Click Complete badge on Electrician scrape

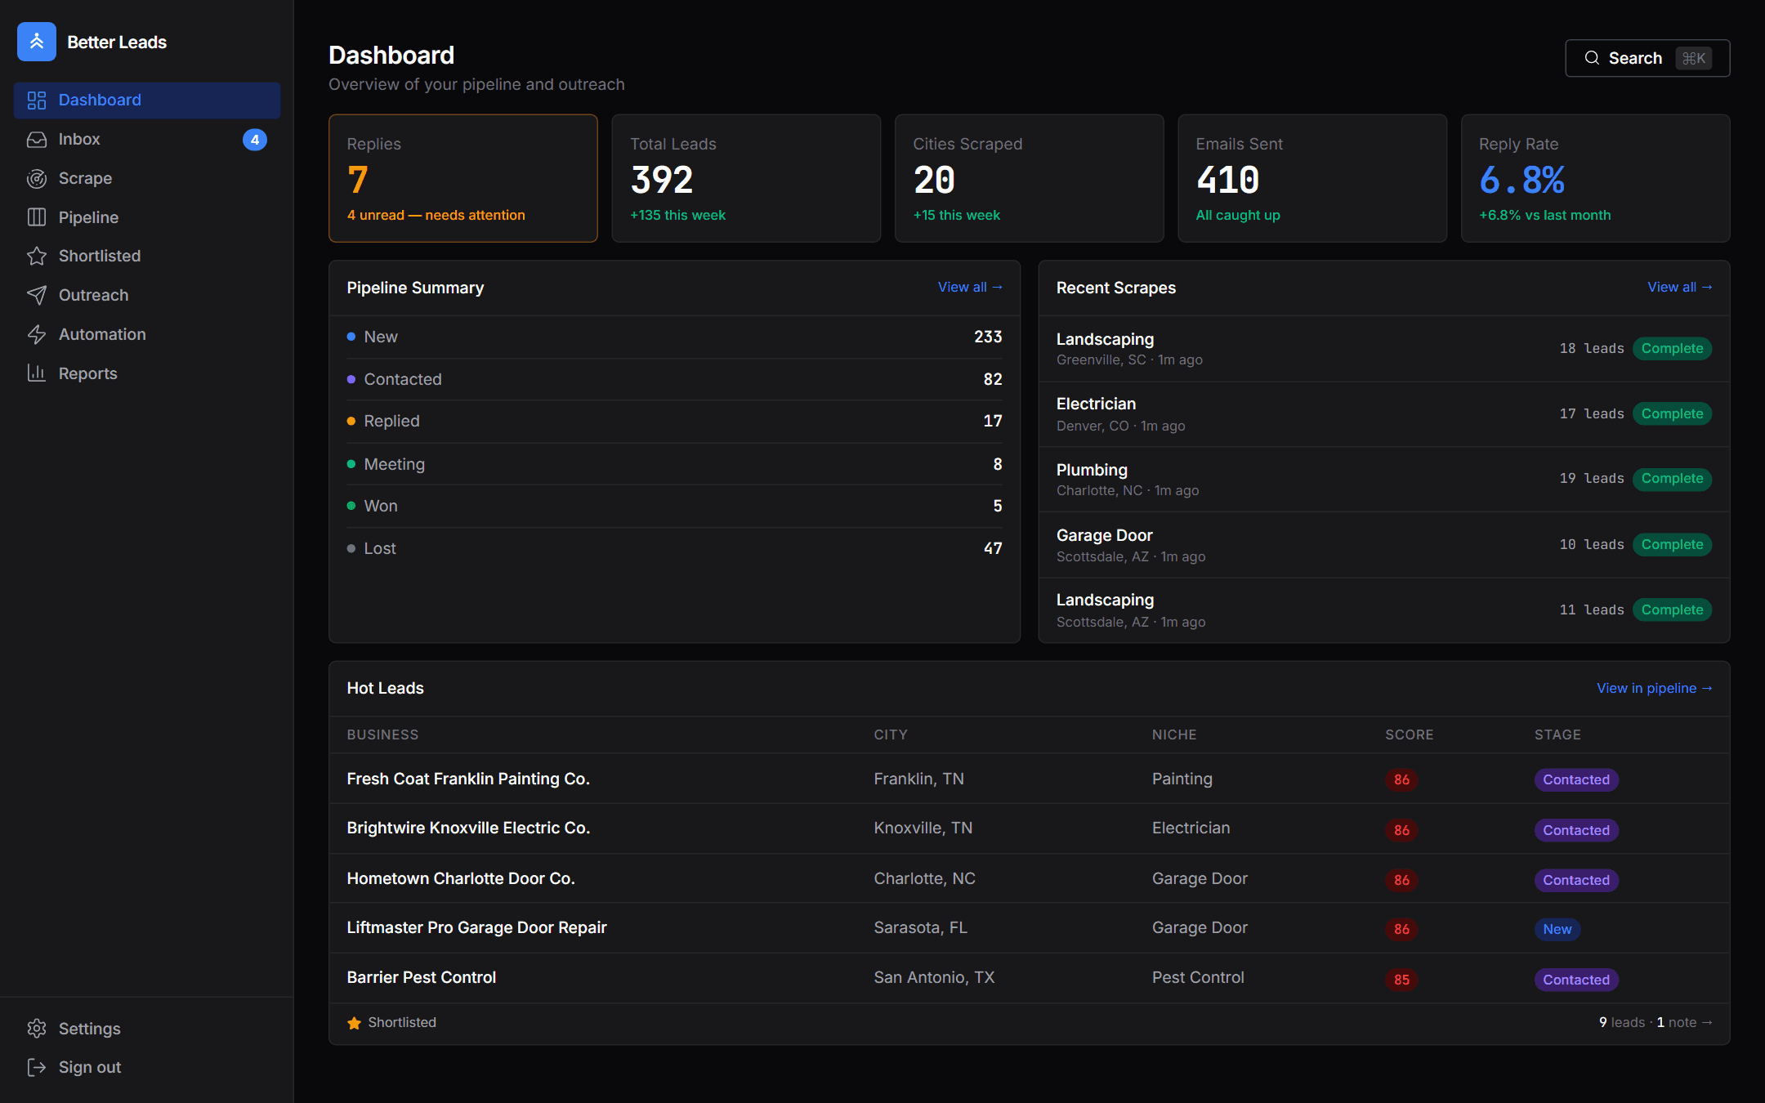pyautogui.click(x=1672, y=414)
